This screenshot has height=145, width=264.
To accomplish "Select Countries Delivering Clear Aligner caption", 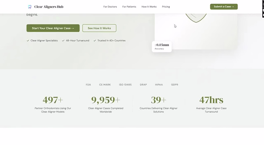I will [158, 110].
